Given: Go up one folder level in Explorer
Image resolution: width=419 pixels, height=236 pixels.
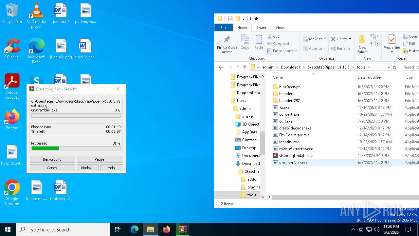Looking at the screenshot, I should pyautogui.click(x=245, y=67).
